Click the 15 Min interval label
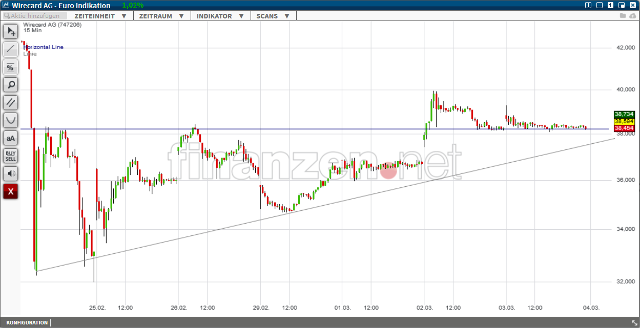This screenshot has height=328, width=640. click(32, 30)
